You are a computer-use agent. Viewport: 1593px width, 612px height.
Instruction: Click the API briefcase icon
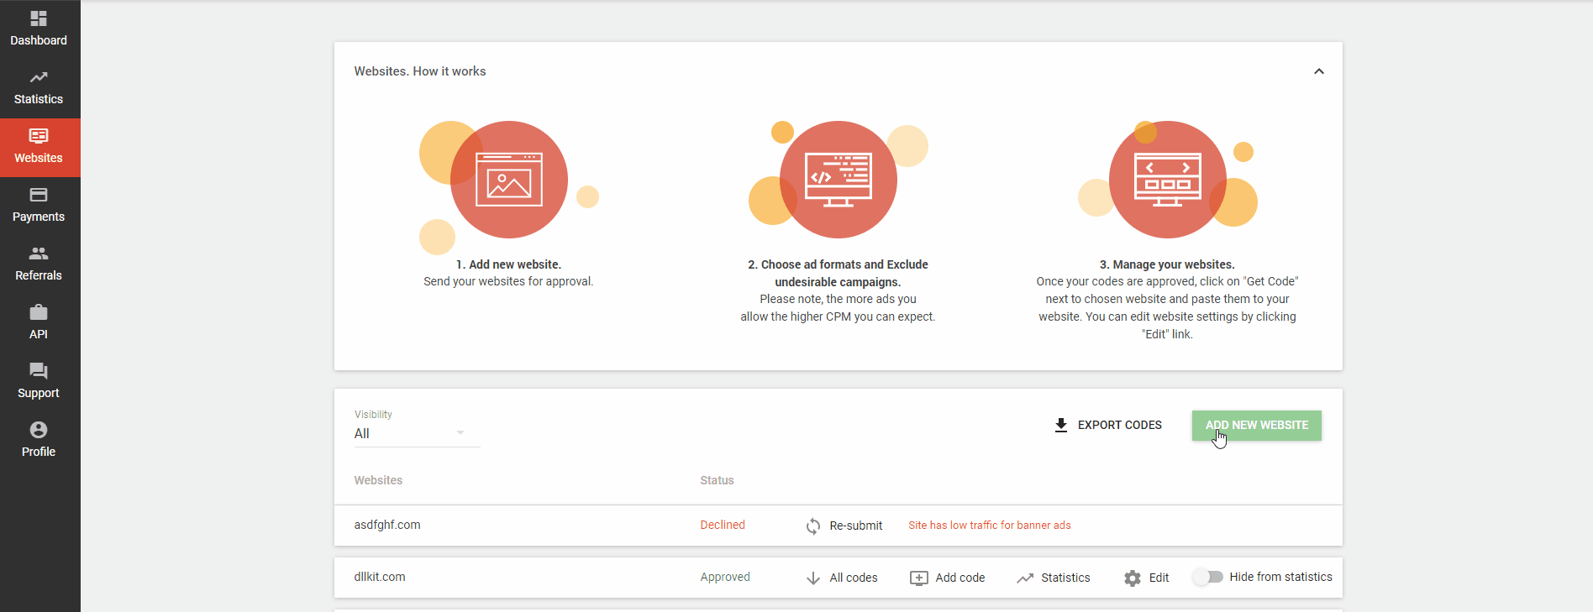click(x=39, y=313)
